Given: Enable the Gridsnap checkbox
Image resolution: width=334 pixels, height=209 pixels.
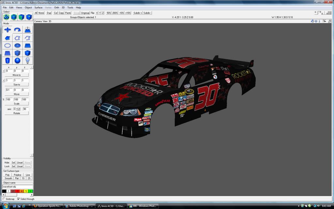Looking at the screenshot, I should pyautogui.click(x=4, y=199).
